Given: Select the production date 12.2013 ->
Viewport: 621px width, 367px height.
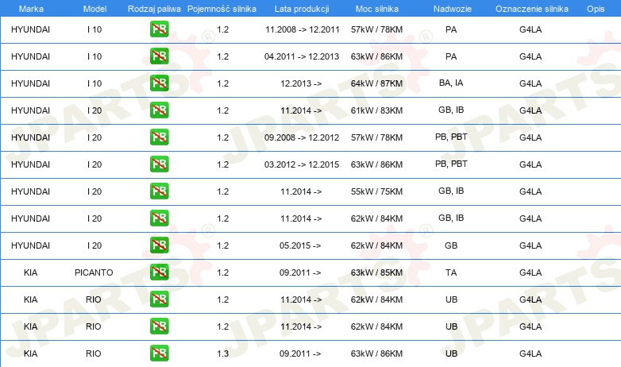Looking at the screenshot, I should (301, 83).
